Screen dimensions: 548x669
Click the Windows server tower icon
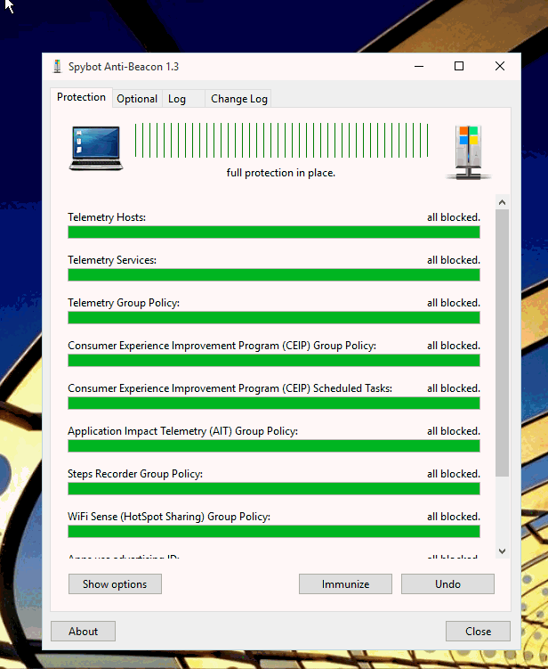[468, 151]
